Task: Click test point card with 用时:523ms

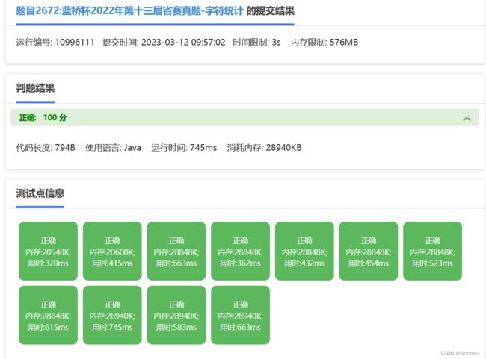Action: tap(432, 251)
